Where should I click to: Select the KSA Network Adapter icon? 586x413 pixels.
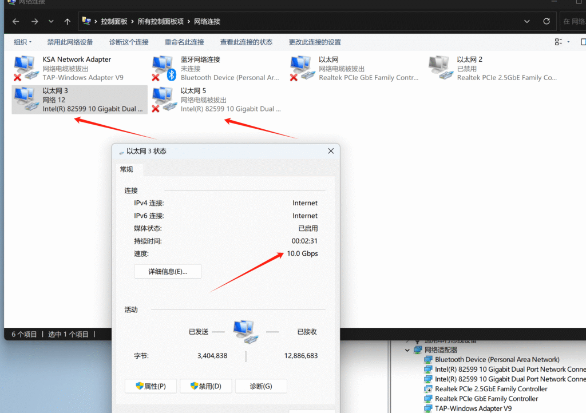tap(24, 68)
